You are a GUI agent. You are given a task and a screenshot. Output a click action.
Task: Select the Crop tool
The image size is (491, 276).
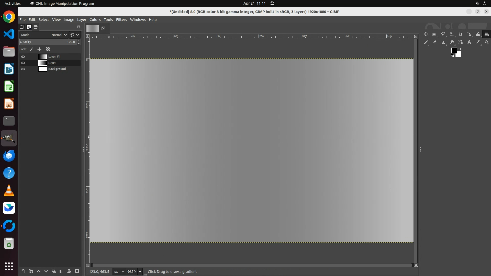pos(461,34)
